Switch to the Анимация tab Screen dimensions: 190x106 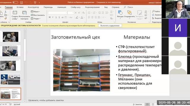pos(62,7)
